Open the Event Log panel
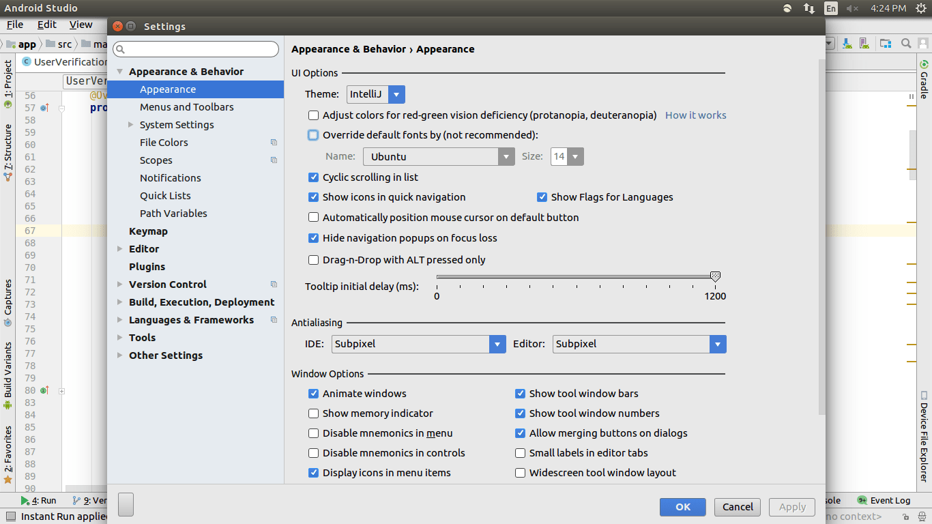 [884, 500]
